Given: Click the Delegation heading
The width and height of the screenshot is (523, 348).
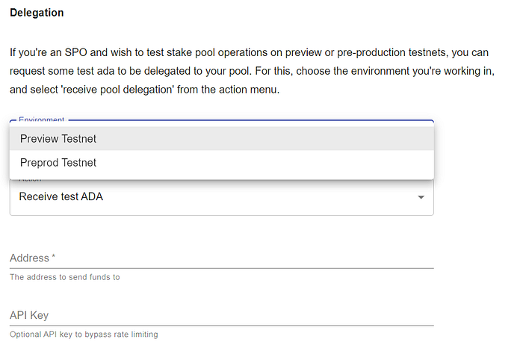Looking at the screenshot, I should (37, 13).
